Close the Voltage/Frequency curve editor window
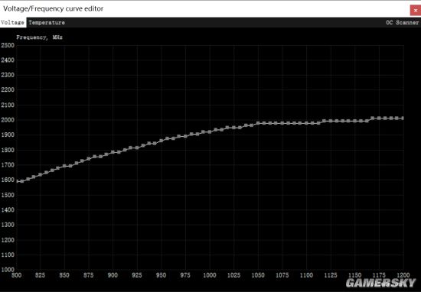Viewport: 421px width, 292px height. [416, 11]
